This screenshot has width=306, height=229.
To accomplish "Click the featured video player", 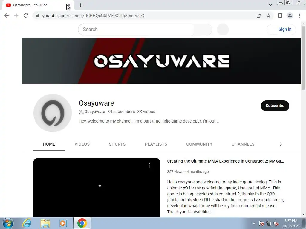I will 97,188.
